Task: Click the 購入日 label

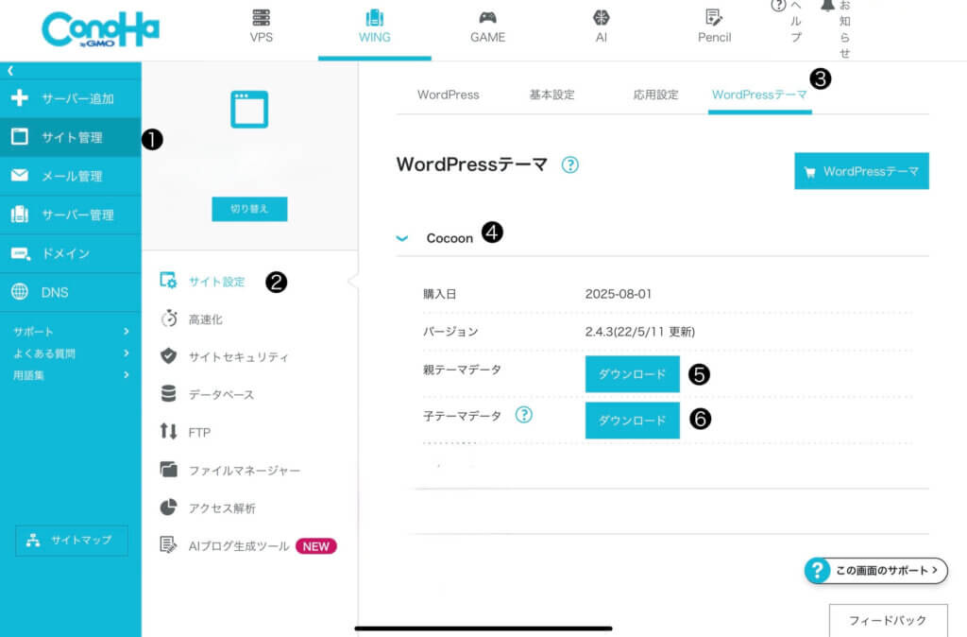Action: pos(440,294)
